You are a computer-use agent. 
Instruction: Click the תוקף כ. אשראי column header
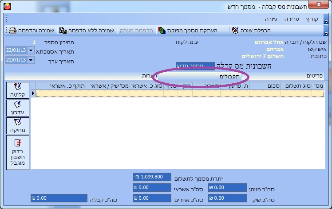(x=61, y=86)
